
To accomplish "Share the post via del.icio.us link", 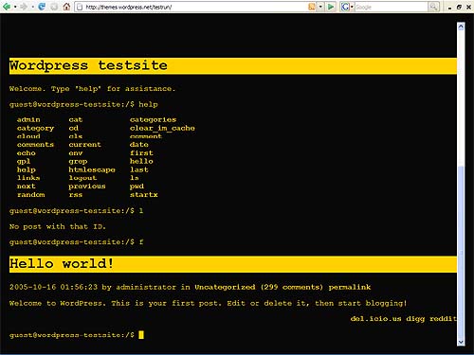I will [375, 319].
